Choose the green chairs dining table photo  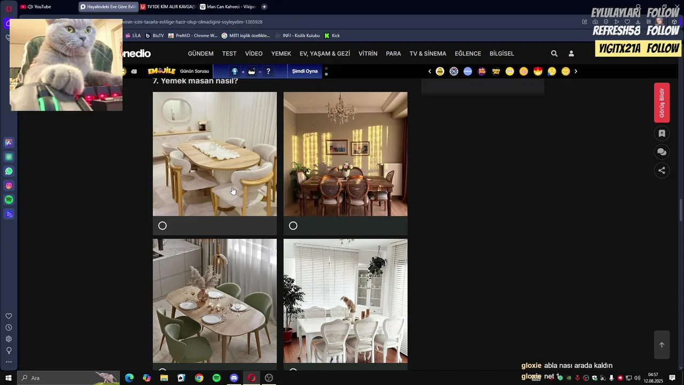pyautogui.click(x=215, y=301)
